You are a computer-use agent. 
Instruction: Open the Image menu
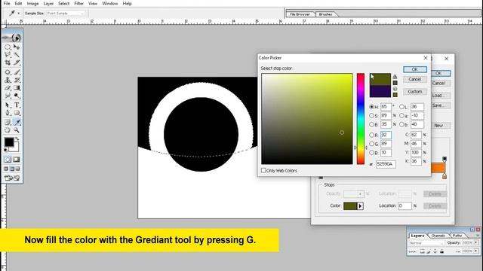(x=32, y=3)
